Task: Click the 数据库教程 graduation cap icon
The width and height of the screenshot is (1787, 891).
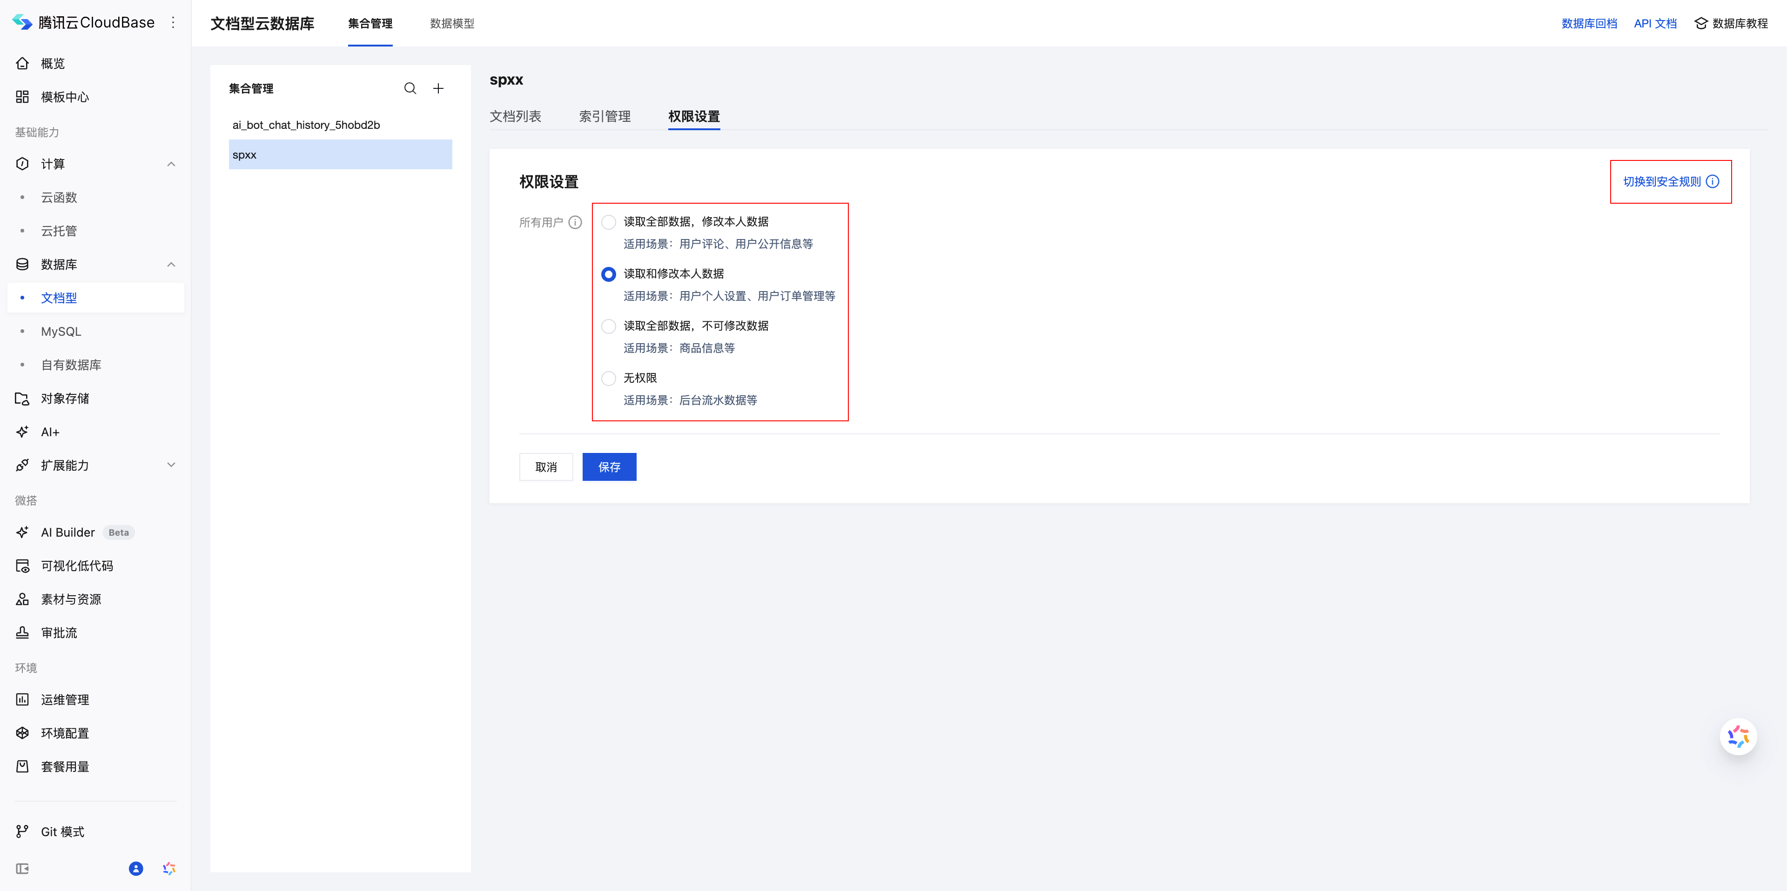Action: pyautogui.click(x=1700, y=24)
